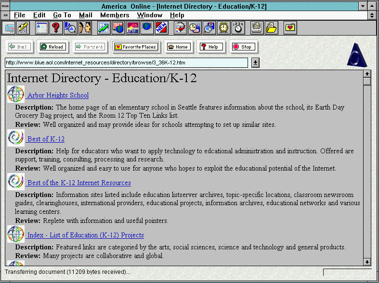Viewport: 379px width, 283px height.
Task: Click the Print toolbar icon
Action: tap(257, 28)
